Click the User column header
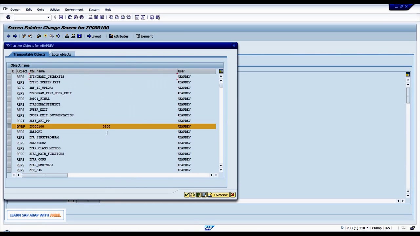The width and height of the screenshot is (420, 236). [196, 71]
